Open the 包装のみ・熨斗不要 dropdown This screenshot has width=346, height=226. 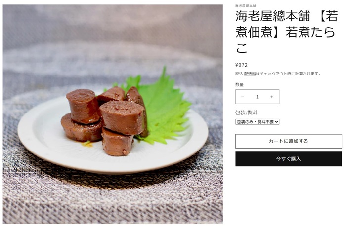coord(258,122)
